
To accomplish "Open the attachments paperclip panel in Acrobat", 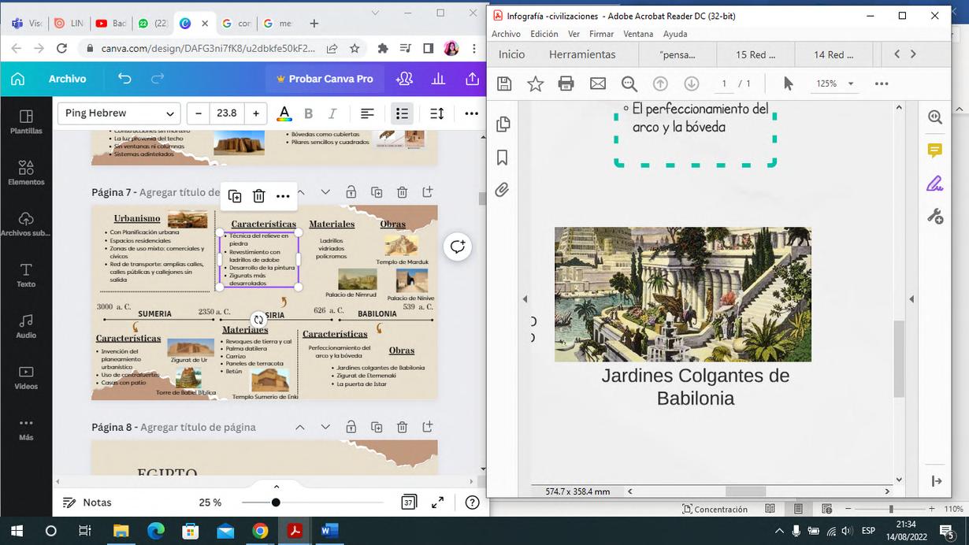I will pyautogui.click(x=503, y=190).
